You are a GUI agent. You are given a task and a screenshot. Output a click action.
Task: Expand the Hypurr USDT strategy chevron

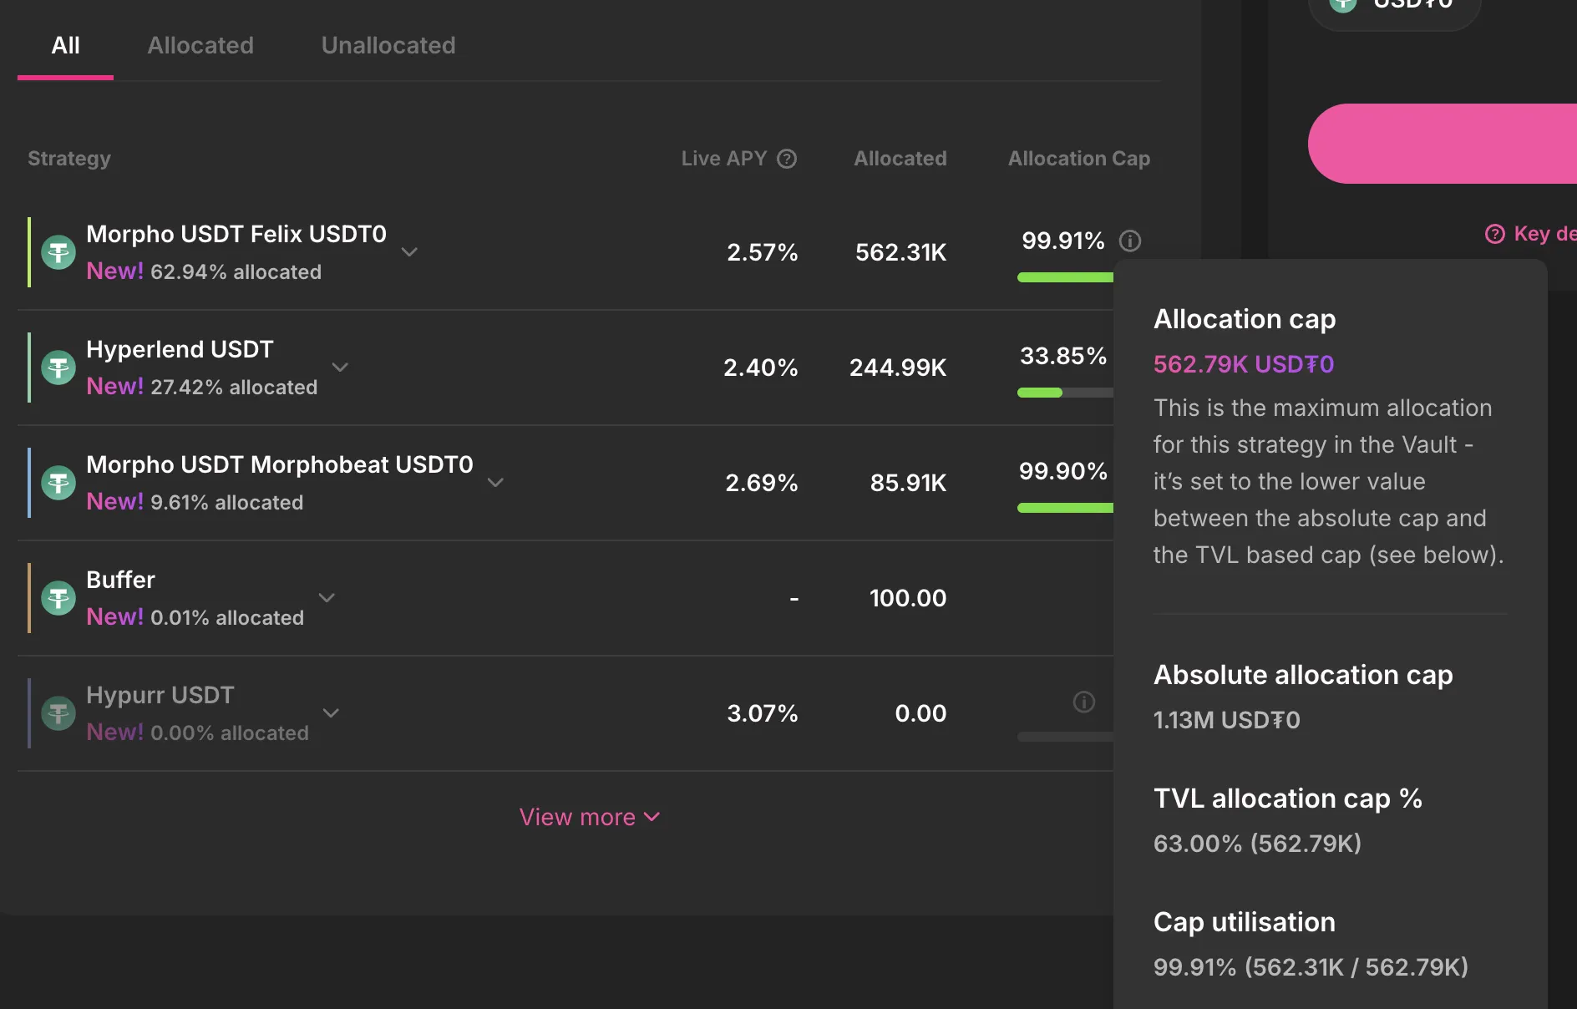coord(331,713)
